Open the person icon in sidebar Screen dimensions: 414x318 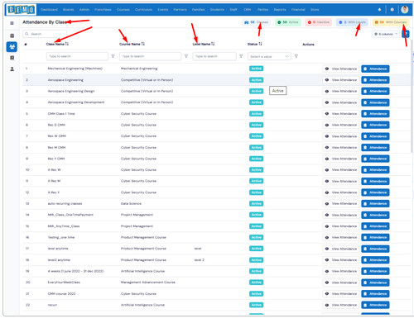12,69
